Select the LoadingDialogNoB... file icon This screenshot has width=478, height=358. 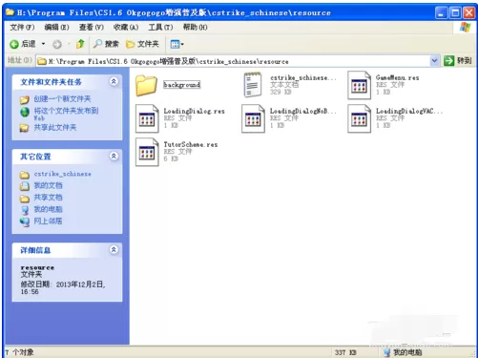[x=253, y=118]
